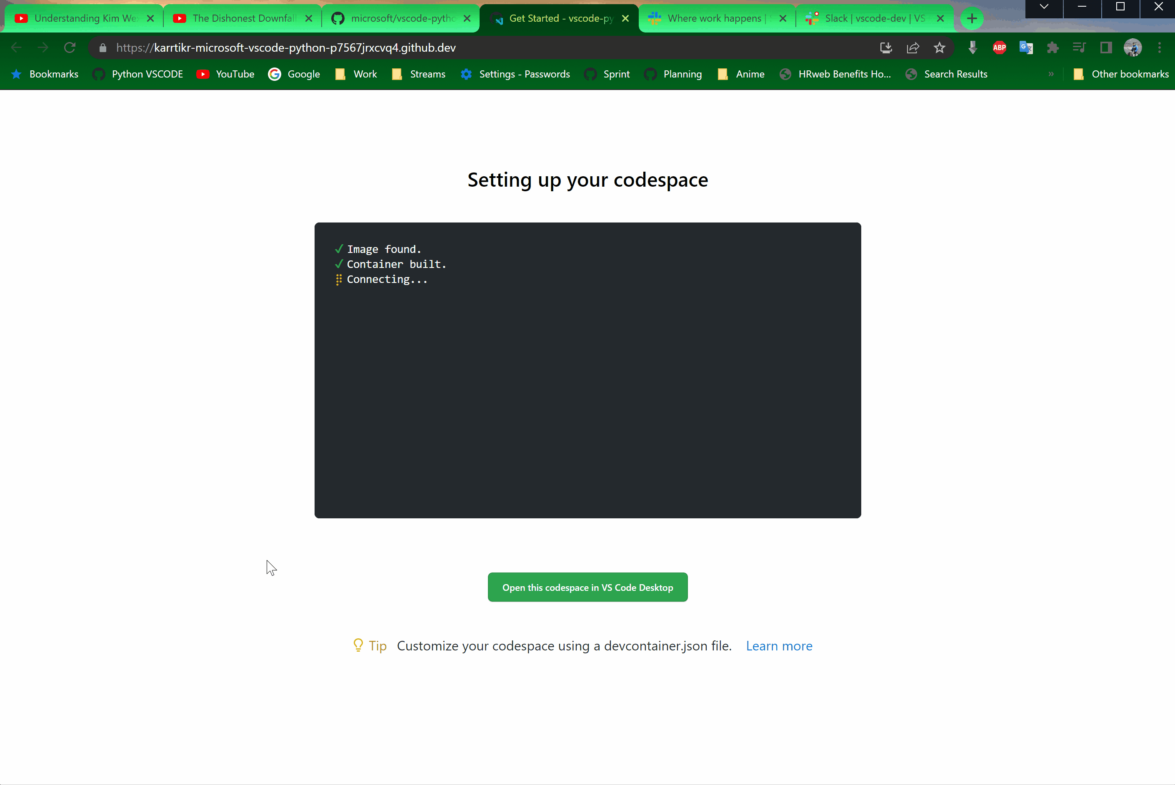Viewport: 1175px width, 785px height.
Task: Open the share icon in the toolbar
Action: [x=912, y=47]
